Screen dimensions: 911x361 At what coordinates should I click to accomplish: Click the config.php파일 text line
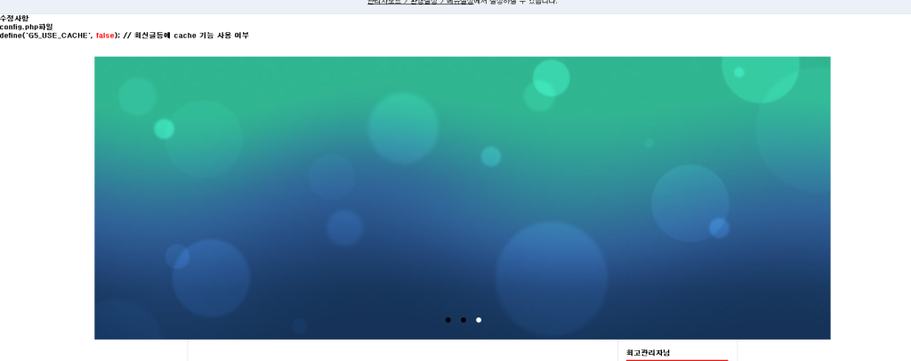point(27,27)
